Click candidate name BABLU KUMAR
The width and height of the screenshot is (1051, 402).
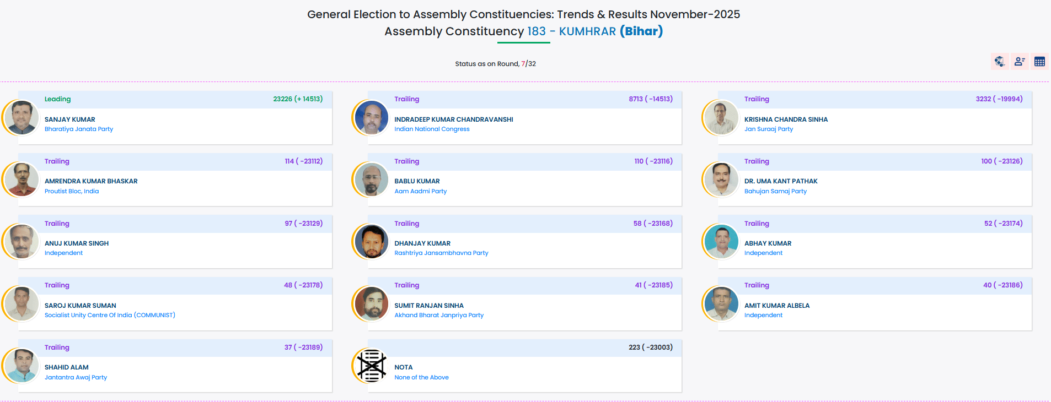click(417, 181)
